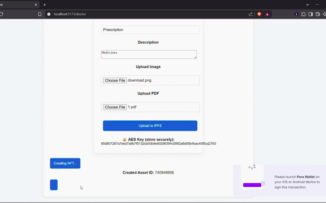This screenshot has width=326, height=203.
Task: Open the share page icon
Action: (251, 14)
